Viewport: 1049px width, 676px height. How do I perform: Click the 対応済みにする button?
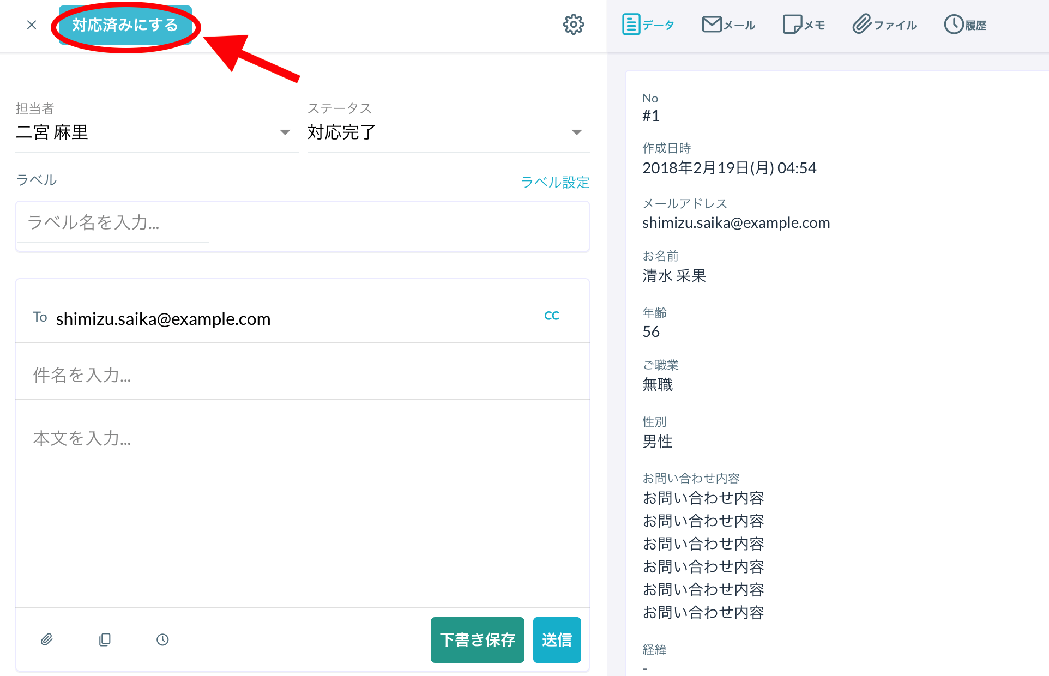[125, 25]
